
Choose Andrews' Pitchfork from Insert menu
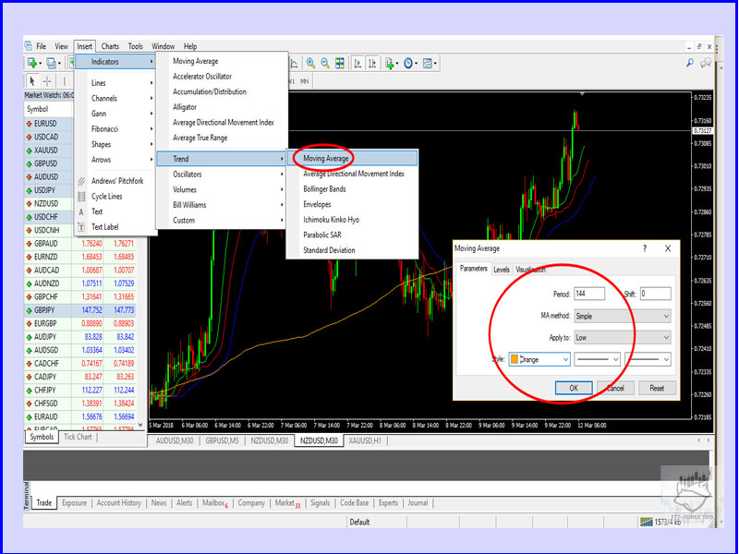pyautogui.click(x=115, y=181)
